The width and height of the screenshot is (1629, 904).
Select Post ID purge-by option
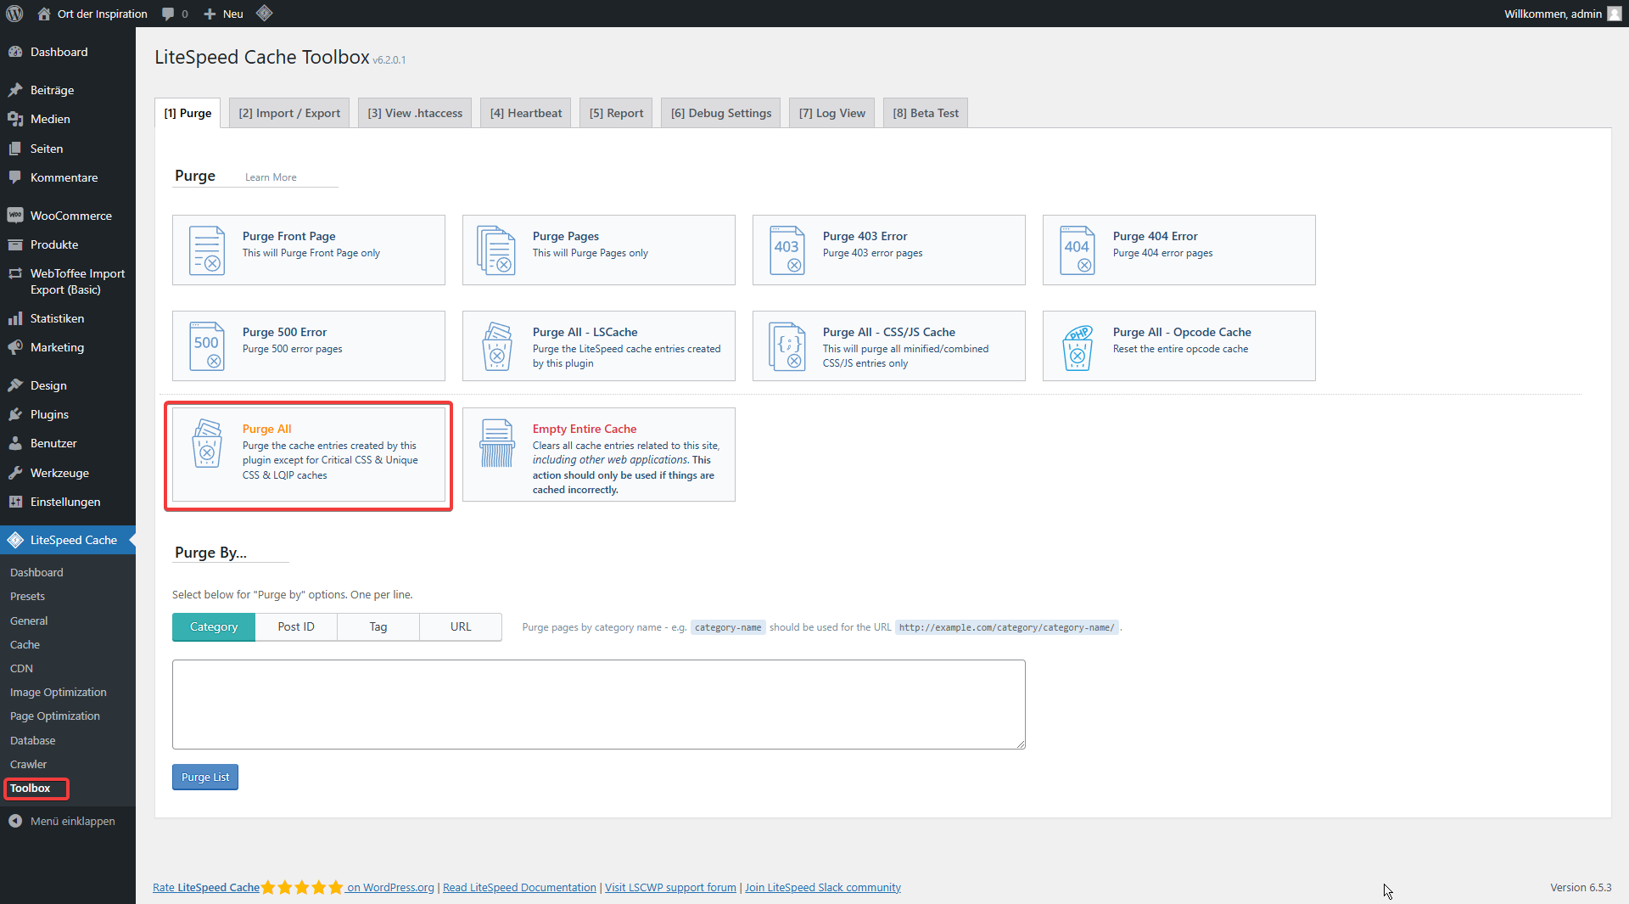point(296,626)
